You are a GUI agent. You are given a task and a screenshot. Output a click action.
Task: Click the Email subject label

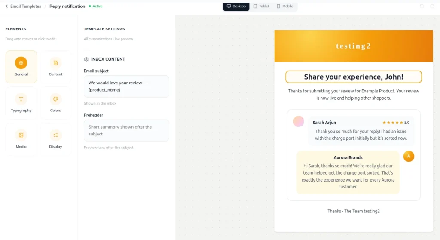tap(96, 71)
